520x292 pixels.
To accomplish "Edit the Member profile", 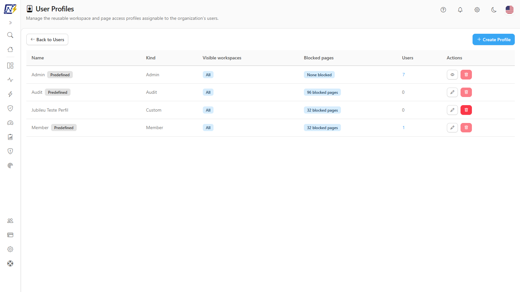I will pyautogui.click(x=452, y=128).
